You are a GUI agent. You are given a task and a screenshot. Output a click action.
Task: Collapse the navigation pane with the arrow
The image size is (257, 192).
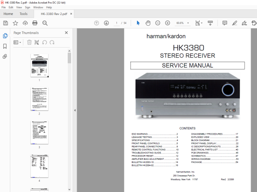75,110
